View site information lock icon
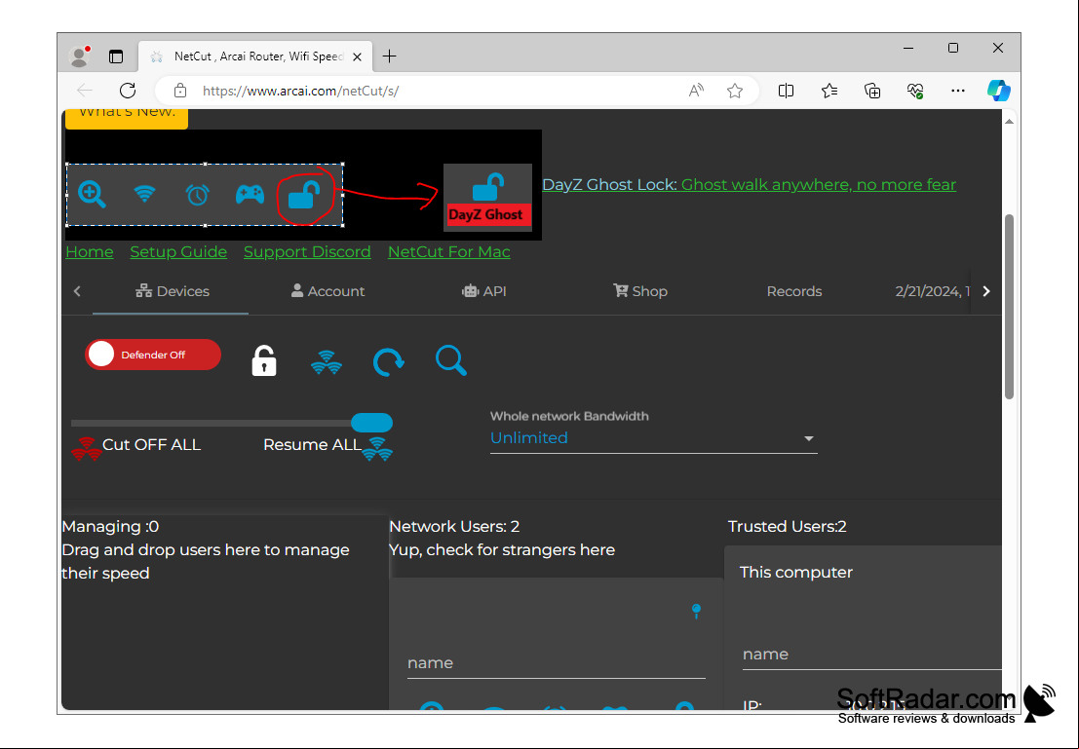Screen dimensions: 1079x749 click(x=180, y=91)
